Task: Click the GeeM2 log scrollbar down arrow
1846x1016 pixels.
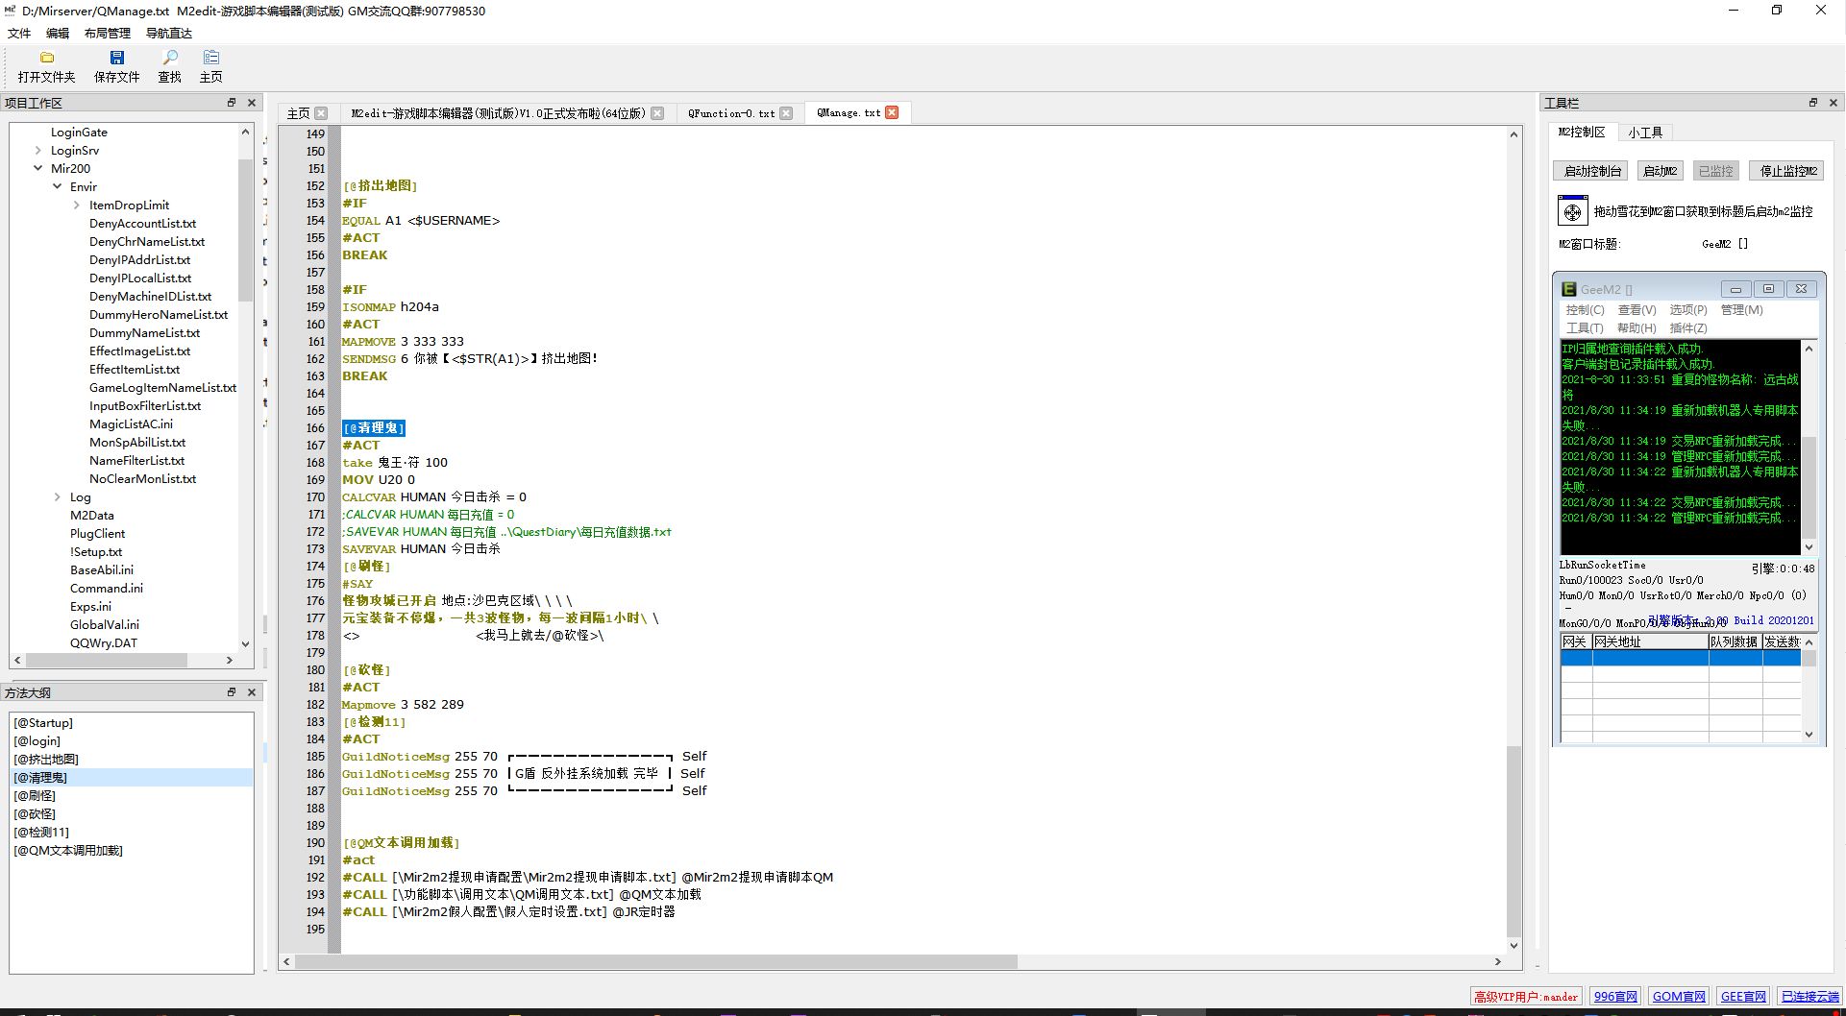Action: (1809, 547)
